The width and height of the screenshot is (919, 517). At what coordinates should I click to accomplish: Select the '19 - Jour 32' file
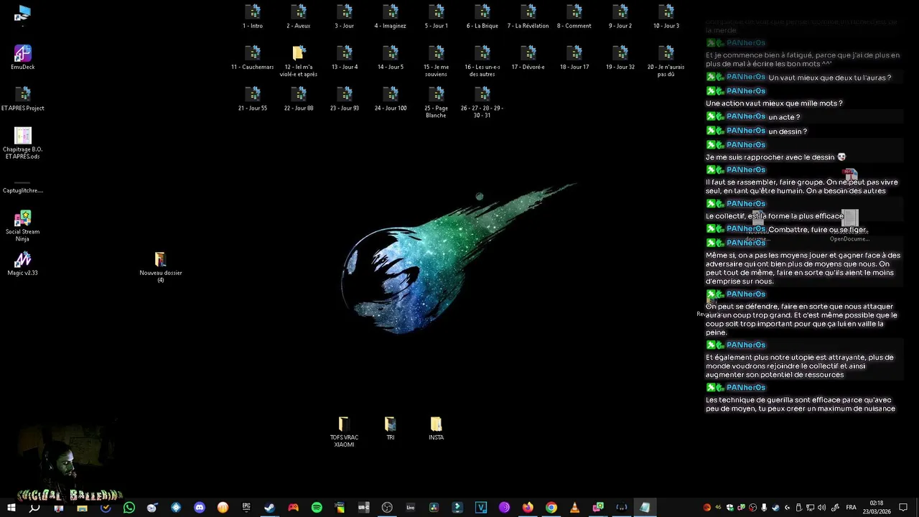[620, 58]
